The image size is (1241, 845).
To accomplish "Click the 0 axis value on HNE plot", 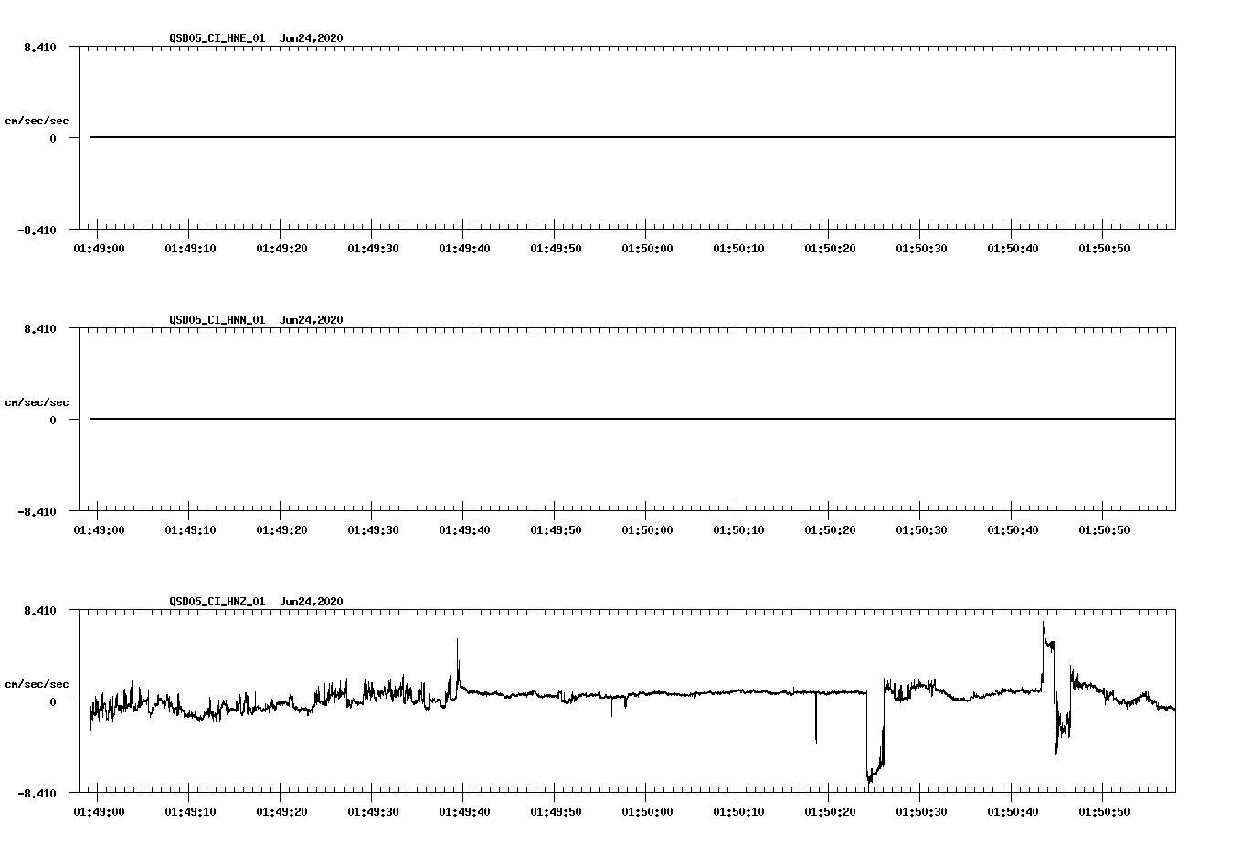I will pos(53,139).
